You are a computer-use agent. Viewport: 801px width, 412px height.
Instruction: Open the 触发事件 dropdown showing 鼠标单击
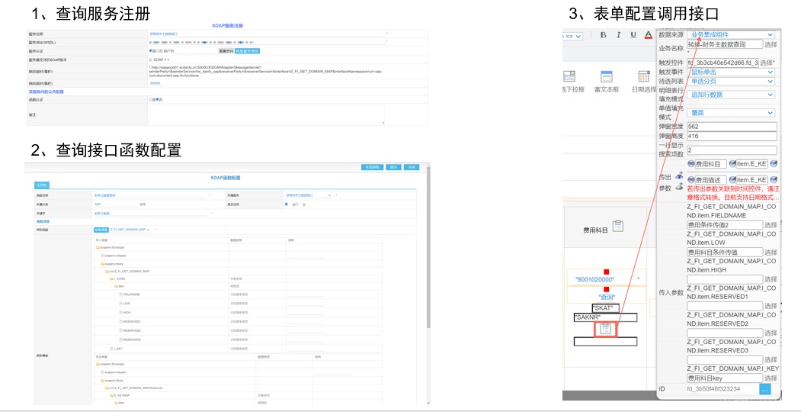pyautogui.click(x=730, y=72)
